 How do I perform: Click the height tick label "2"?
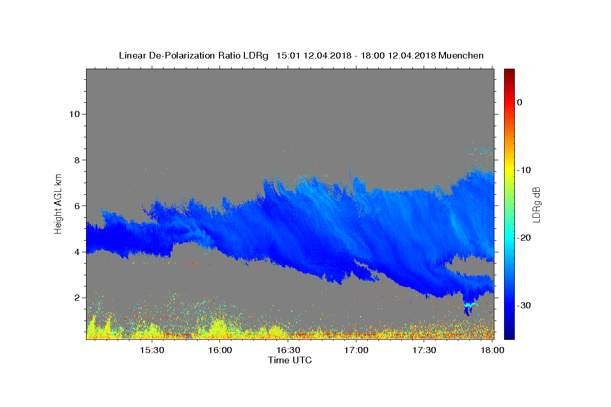point(76,298)
